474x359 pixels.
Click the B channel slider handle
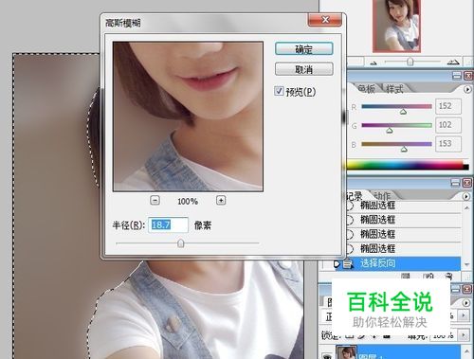(x=404, y=149)
